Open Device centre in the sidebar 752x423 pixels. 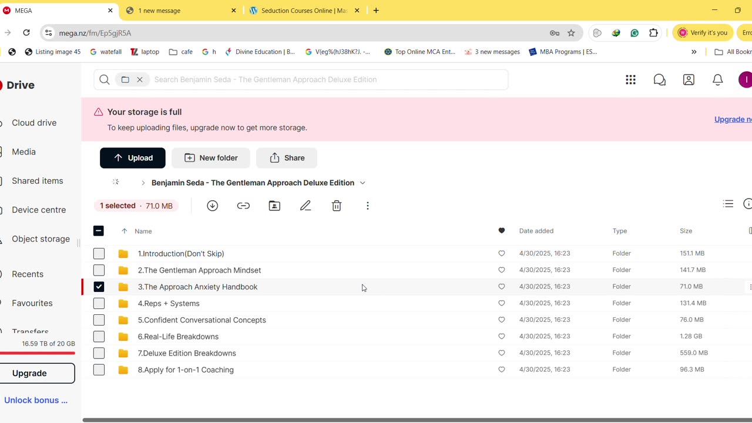(39, 210)
